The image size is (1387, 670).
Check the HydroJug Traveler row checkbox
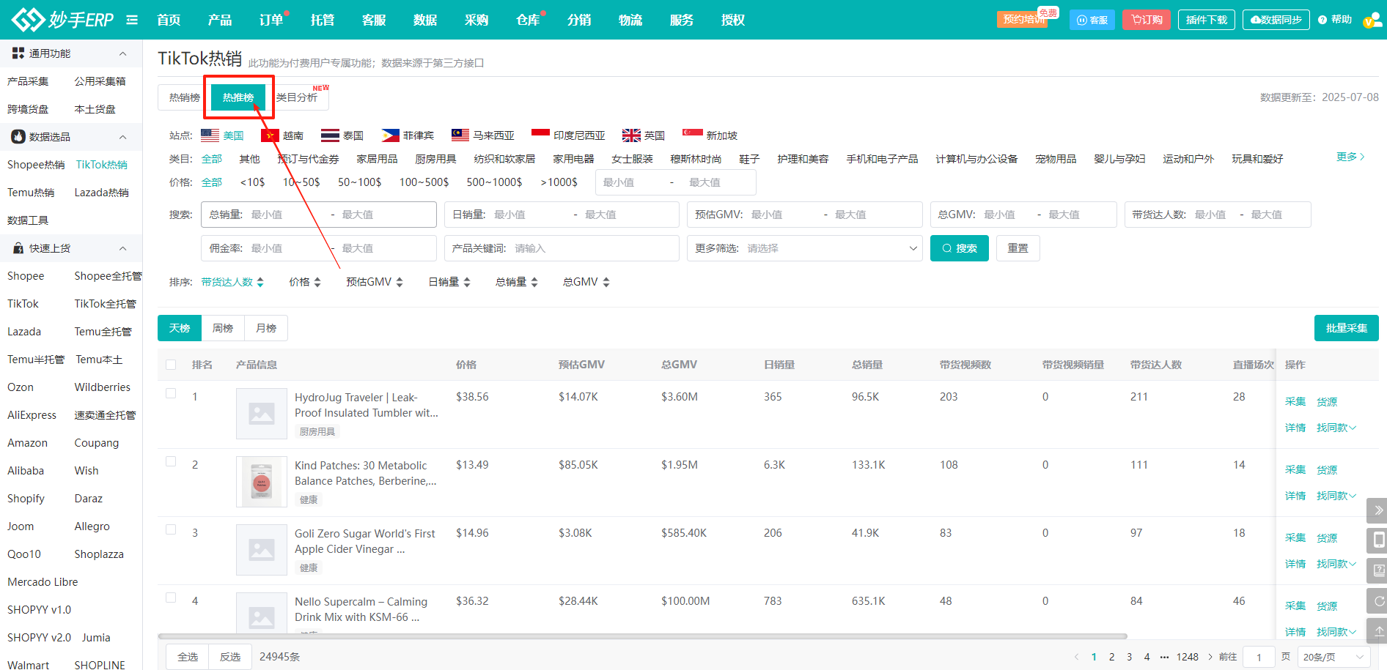coord(171,393)
